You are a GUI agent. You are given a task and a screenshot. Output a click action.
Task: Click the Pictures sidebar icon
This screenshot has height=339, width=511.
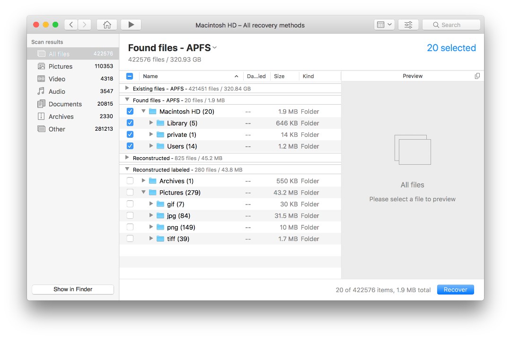pyautogui.click(x=41, y=66)
